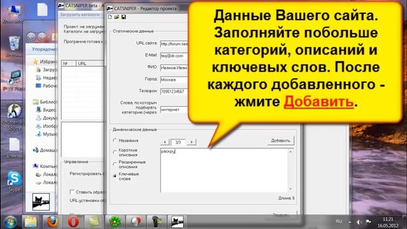407x229 pixels.
Task: Click the New project icon in the editor toolbar
Action: pos(110,17)
